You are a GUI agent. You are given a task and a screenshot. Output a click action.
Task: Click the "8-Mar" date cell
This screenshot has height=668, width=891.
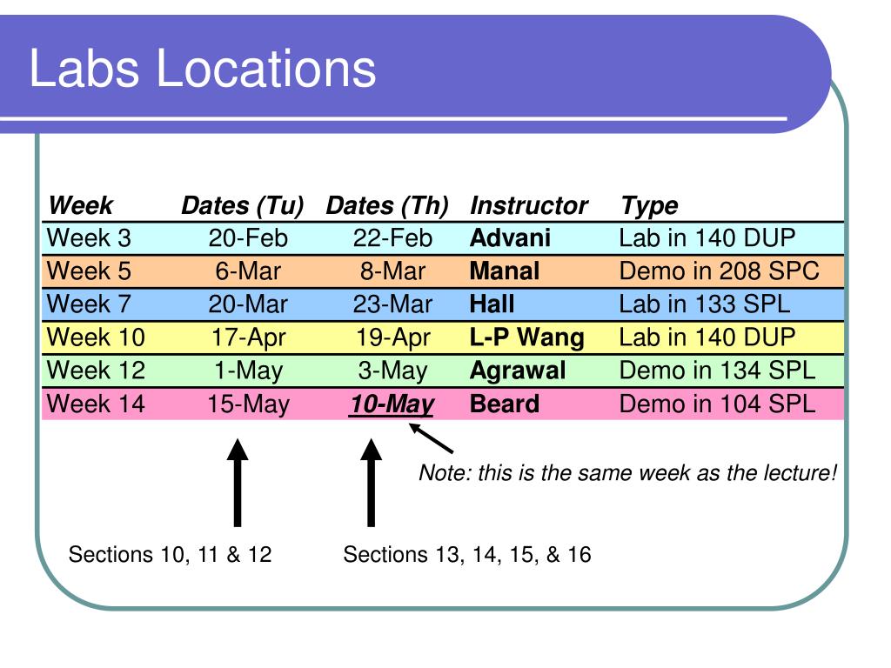(392, 271)
